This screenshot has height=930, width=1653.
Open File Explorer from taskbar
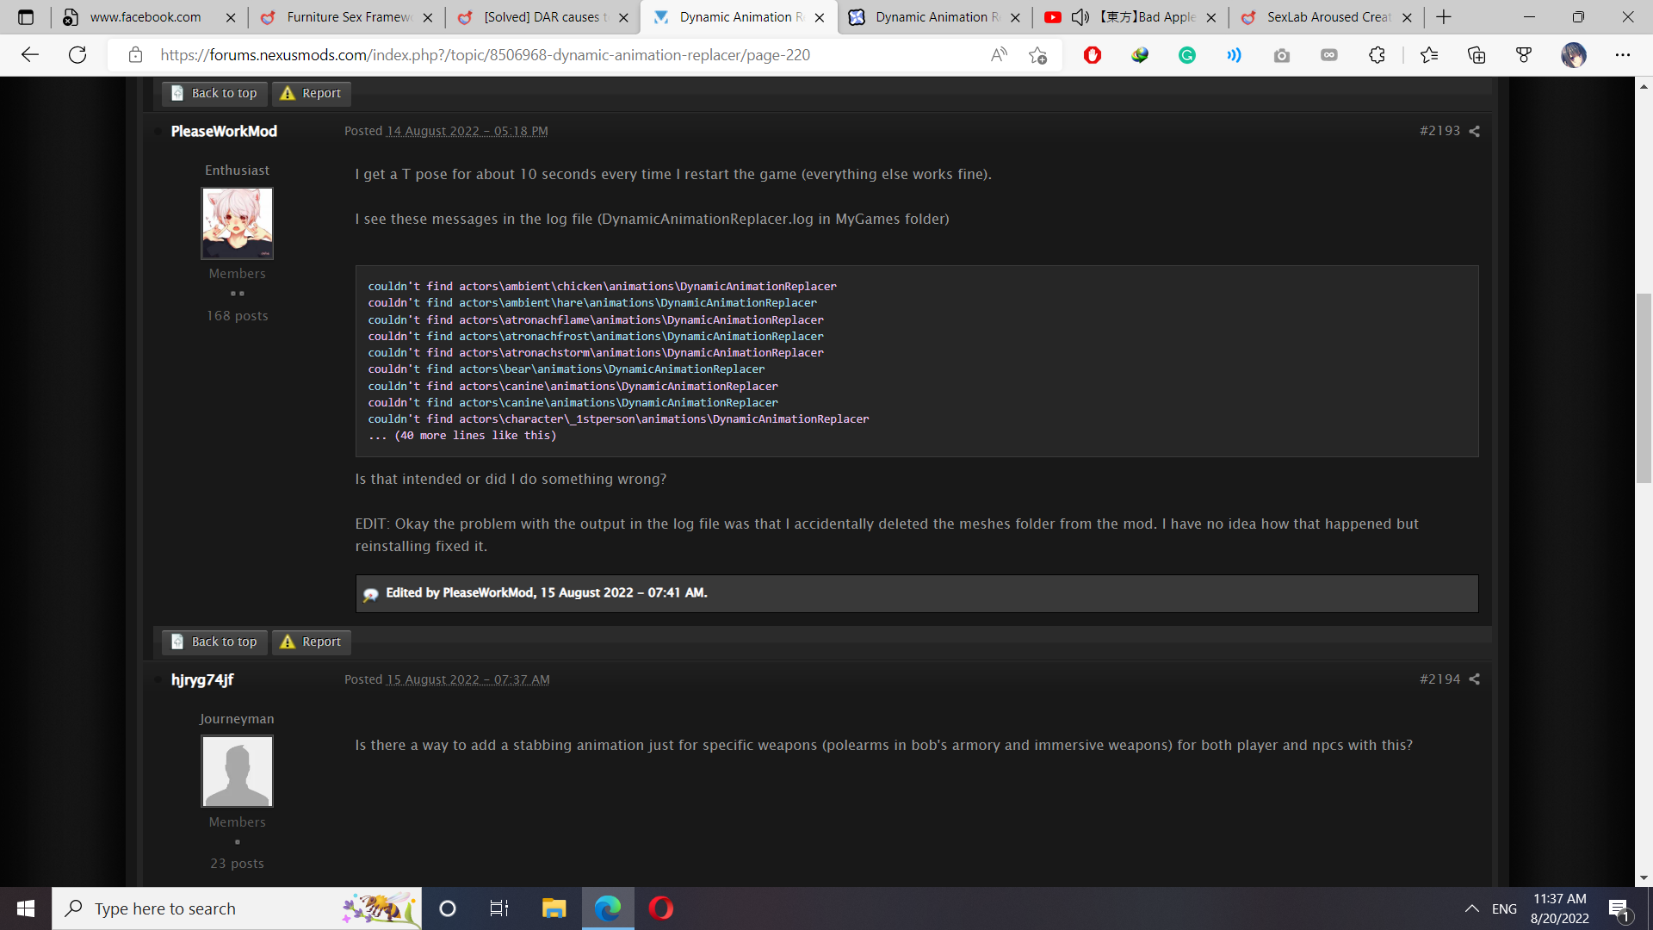click(554, 908)
